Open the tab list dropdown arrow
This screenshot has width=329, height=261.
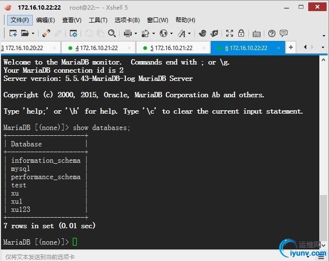(x=323, y=48)
